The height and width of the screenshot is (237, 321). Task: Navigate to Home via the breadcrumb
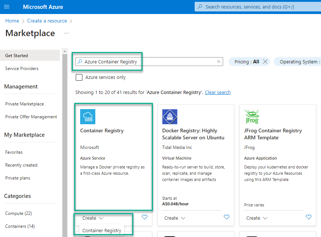(12, 21)
